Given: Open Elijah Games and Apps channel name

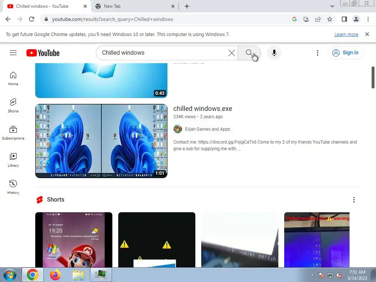Looking at the screenshot, I should pyautogui.click(x=207, y=129).
